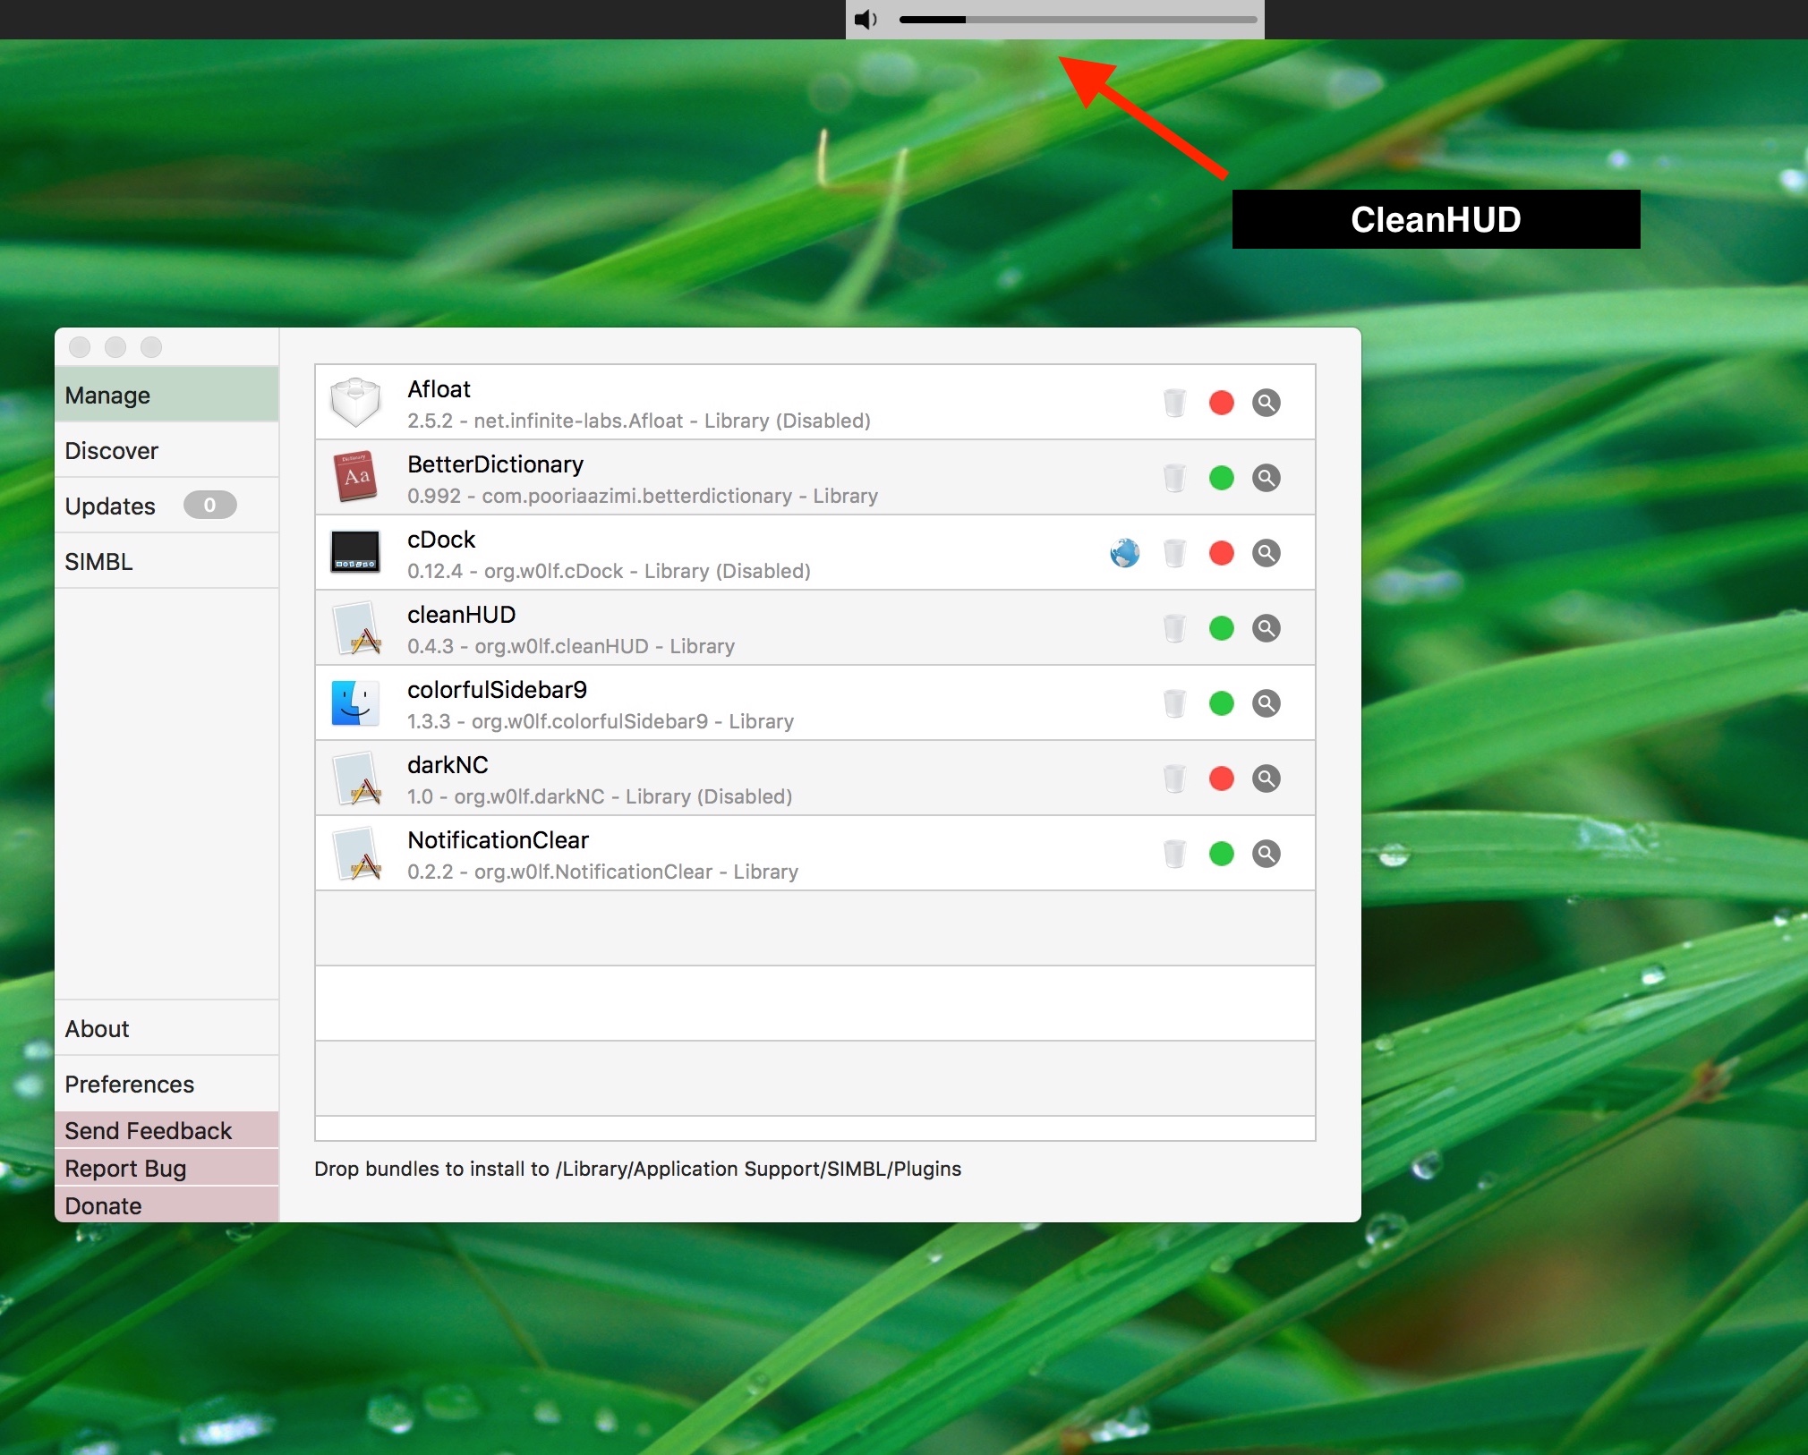This screenshot has width=1808, height=1455.
Task: Click the colorfulSidebar9 Finder face icon
Action: 355,703
